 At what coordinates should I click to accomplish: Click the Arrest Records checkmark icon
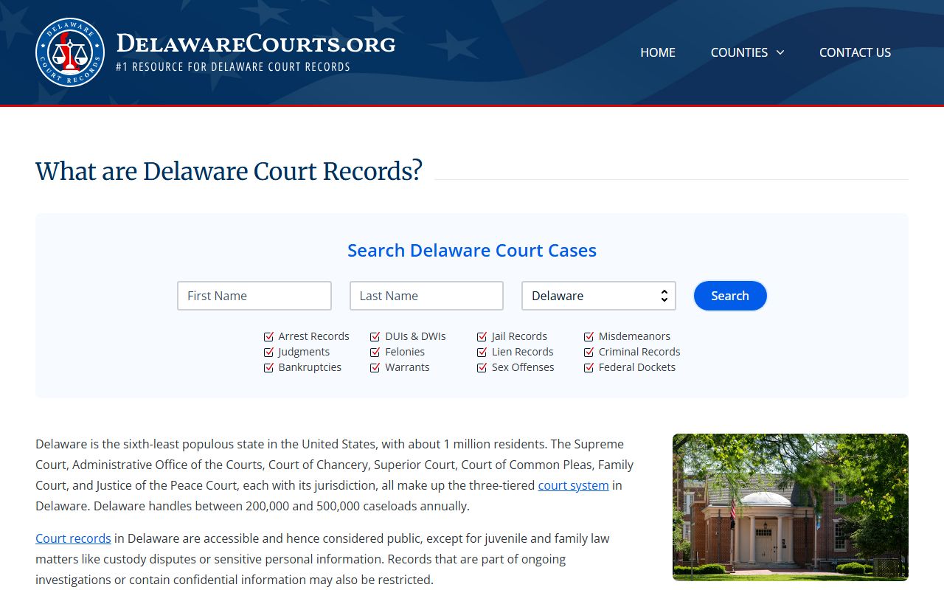pyautogui.click(x=268, y=336)
